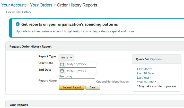This screenshot has width=184, height=108.
Task: Click the spending patterns banner heading
Action: 69,24
